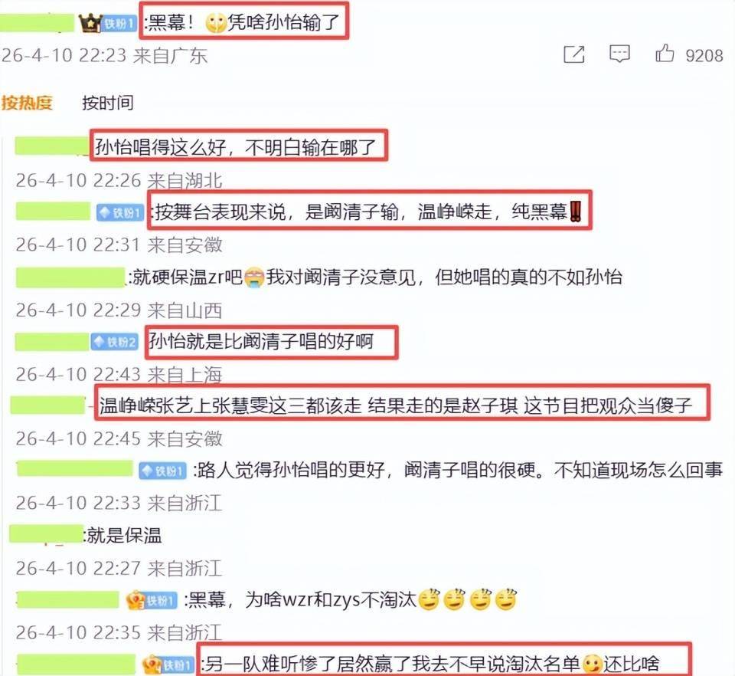The image size is (735, 676).
Task: Sort comments by 按时间
Action: (108, 103)
